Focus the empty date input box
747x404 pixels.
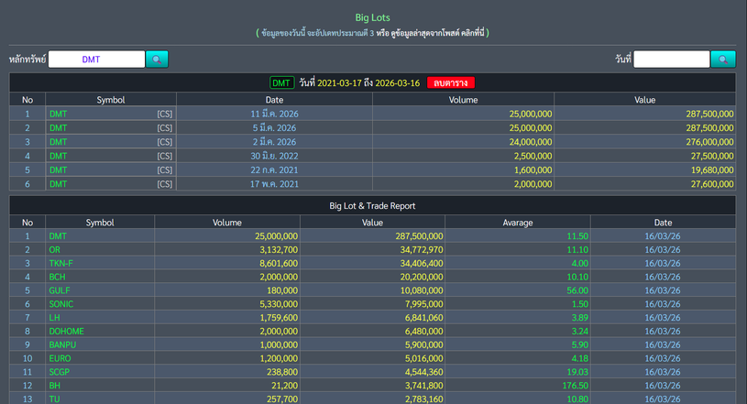point(671,60)
